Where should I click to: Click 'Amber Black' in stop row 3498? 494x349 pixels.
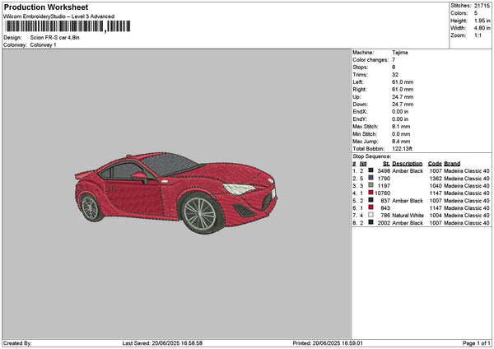(408, 171)
